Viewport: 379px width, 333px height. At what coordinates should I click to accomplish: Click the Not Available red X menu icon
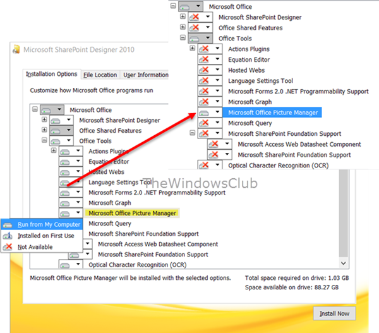pos(8,247)
